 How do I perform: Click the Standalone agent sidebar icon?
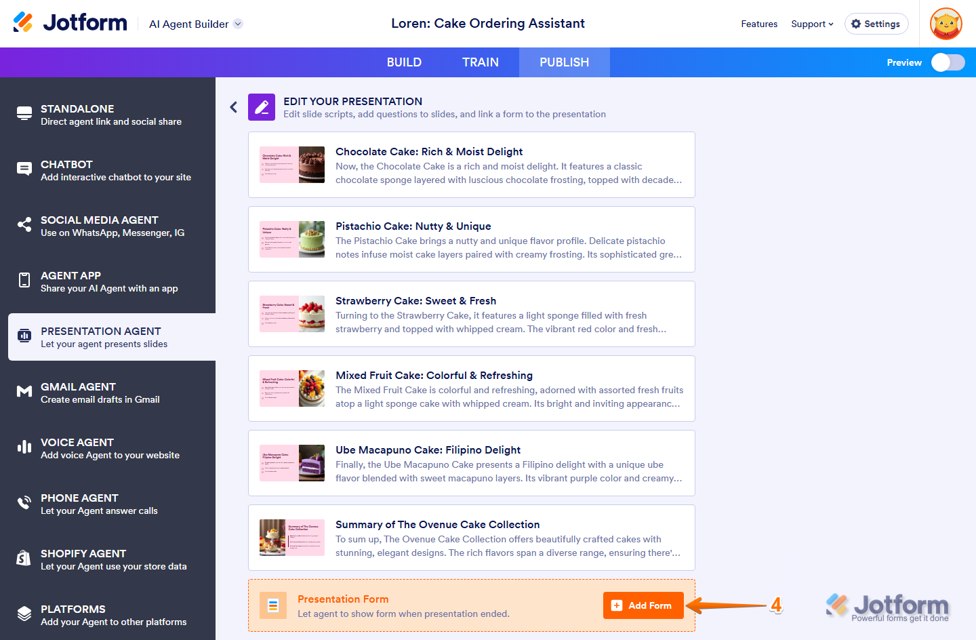click(x=24, y=114)
